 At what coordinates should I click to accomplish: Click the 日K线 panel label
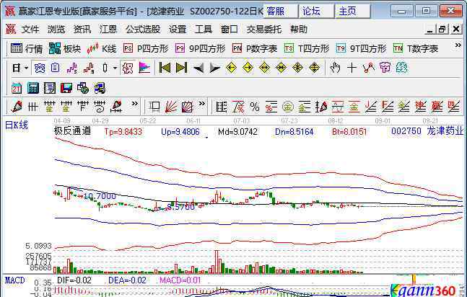coord(17,125)
